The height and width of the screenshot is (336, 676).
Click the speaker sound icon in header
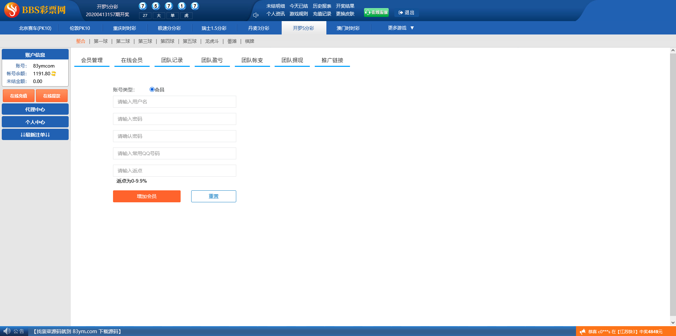click(x=256, y=15)
